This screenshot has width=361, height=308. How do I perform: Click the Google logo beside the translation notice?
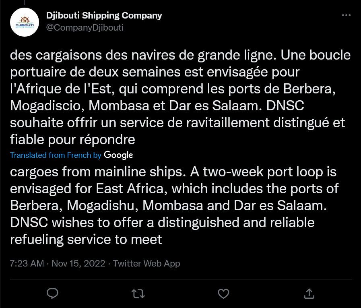118,155
